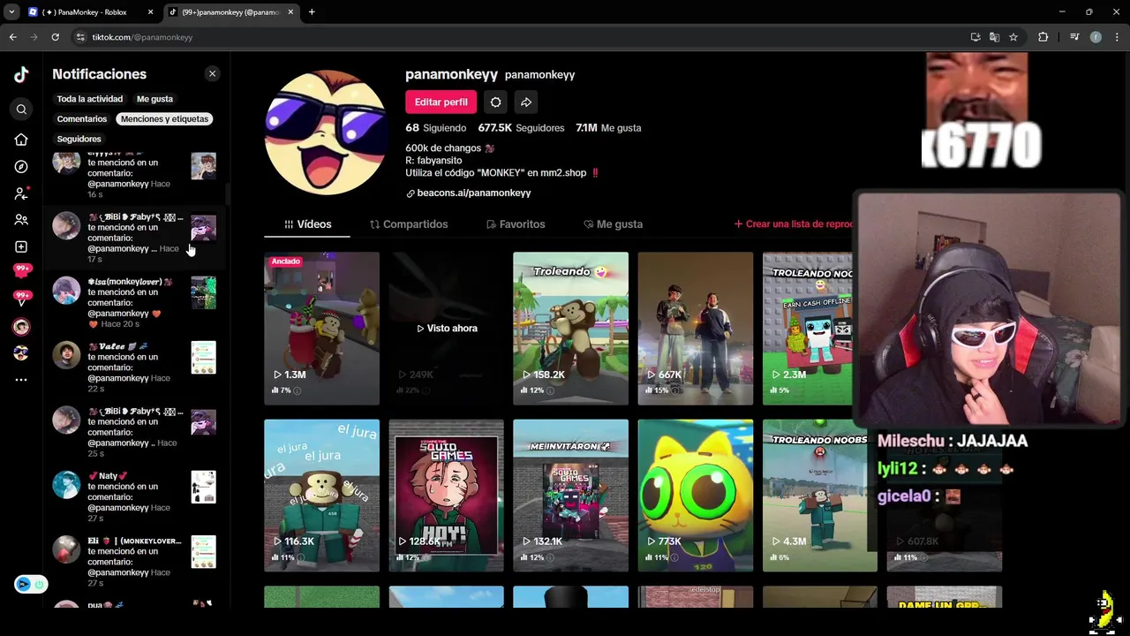
Task: Click the Editar perfil button
Action: [441, 102]
